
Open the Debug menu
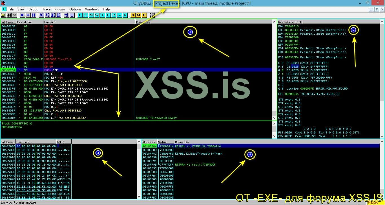tap(33, 9)
